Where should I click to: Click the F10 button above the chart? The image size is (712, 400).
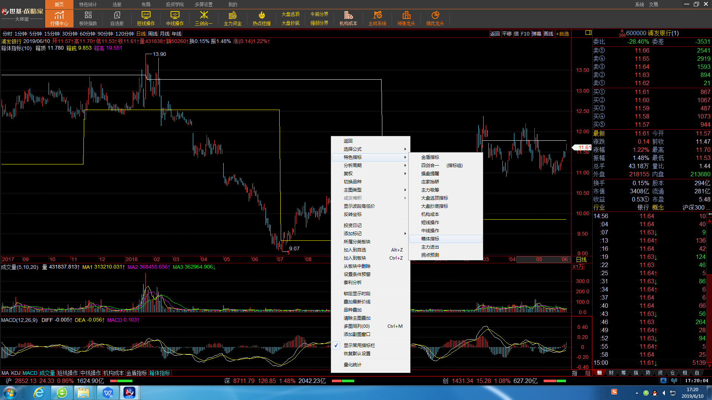coord(525,34)
